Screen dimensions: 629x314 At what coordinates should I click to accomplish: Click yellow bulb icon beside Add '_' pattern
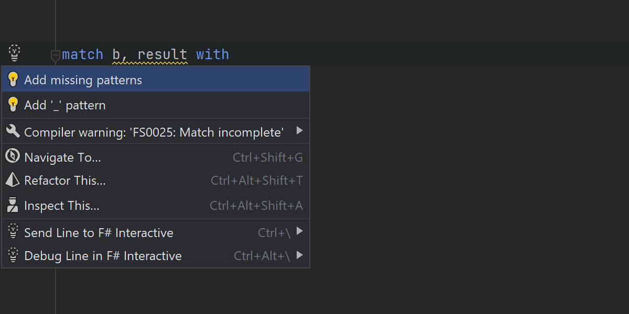(x=13, y=105)
